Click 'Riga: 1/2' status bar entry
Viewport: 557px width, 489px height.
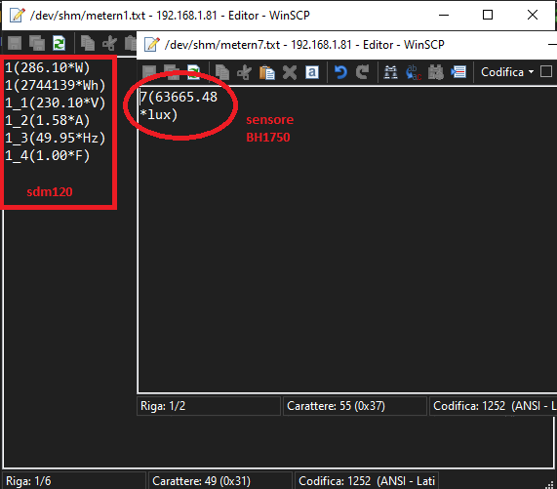click(209, 406)
